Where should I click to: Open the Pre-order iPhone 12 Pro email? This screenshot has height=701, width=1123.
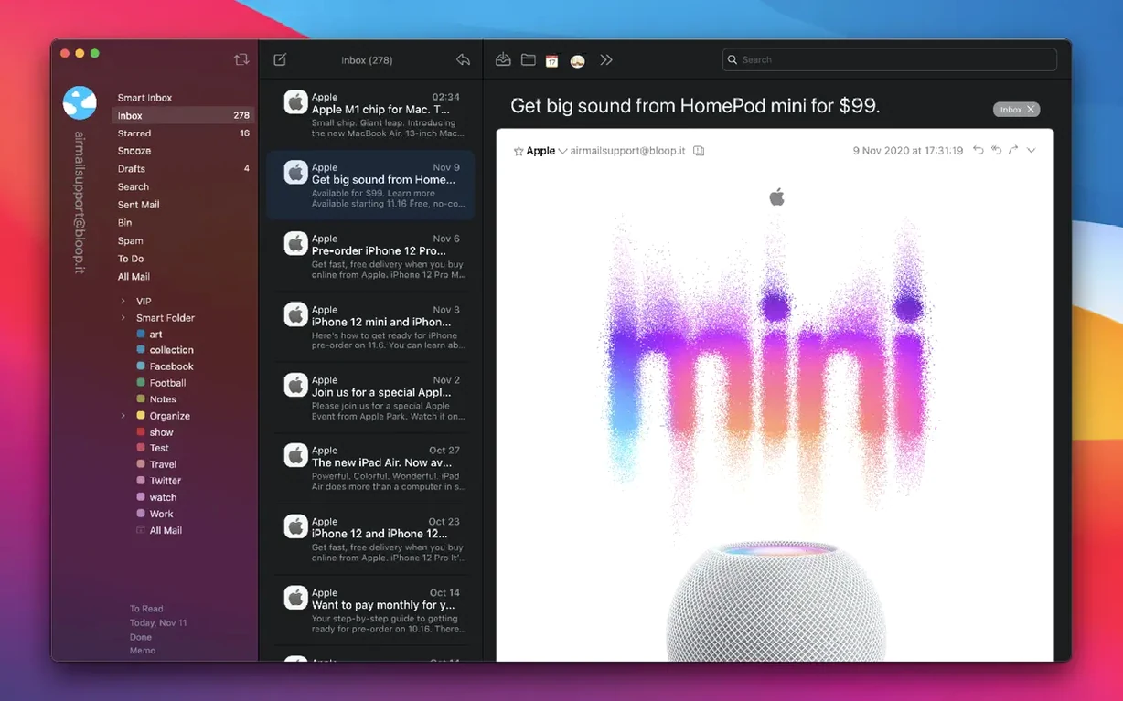pyautogui.click(x=370, y=257)
